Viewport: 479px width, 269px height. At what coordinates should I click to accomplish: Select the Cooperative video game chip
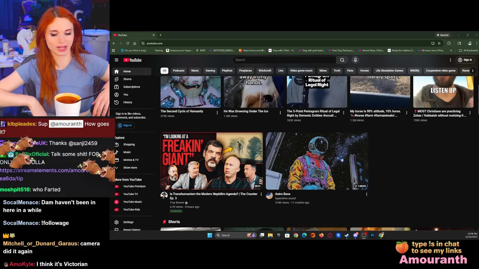(x=441, y=71)
